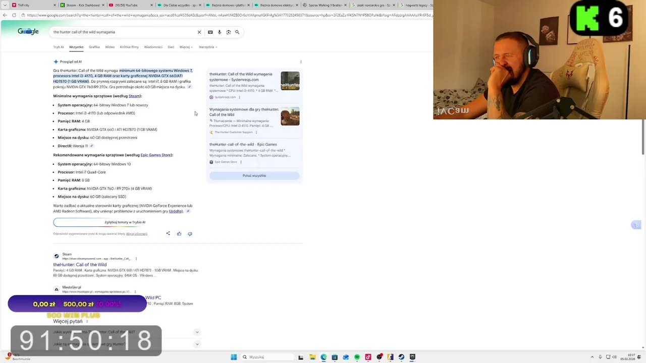The width and height of the screenshot is (646, 363).
Task: Open AI overview three-dot options menu
Action: pyautogui.click(x=301, y=62)
